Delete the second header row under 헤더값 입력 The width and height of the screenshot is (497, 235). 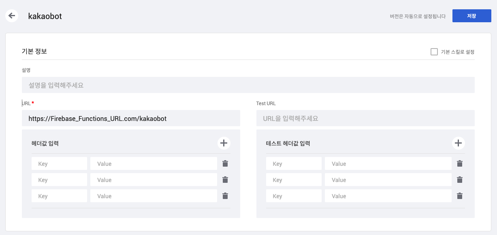[225, 180]
